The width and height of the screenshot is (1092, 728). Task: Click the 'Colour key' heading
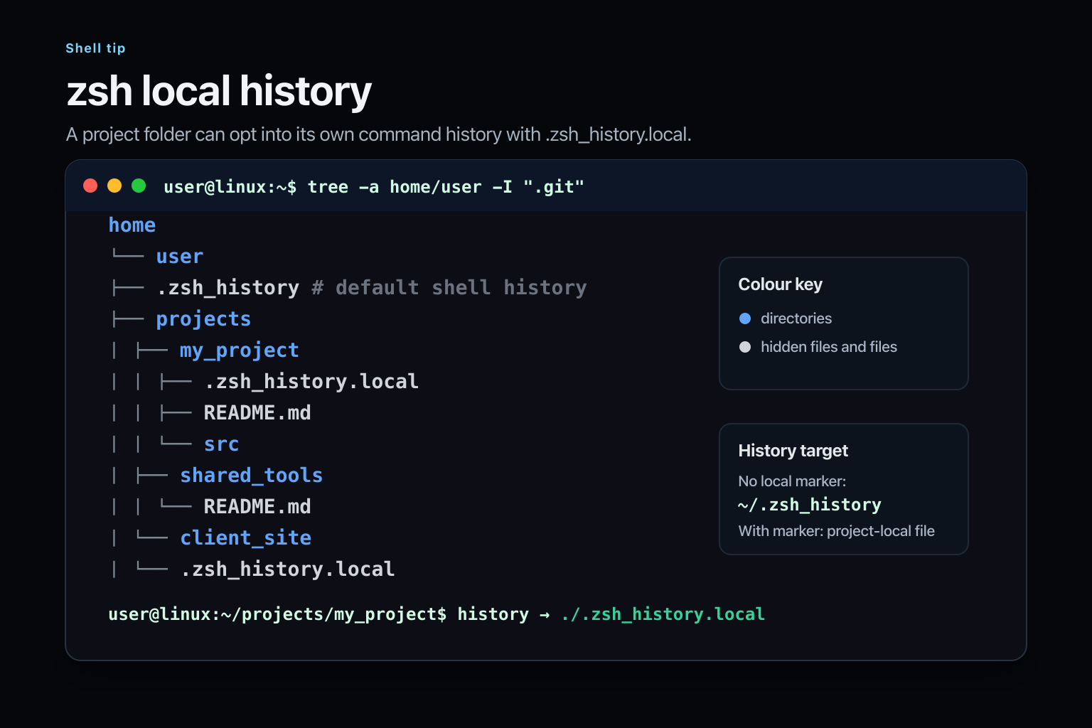(x=781, y=284)
